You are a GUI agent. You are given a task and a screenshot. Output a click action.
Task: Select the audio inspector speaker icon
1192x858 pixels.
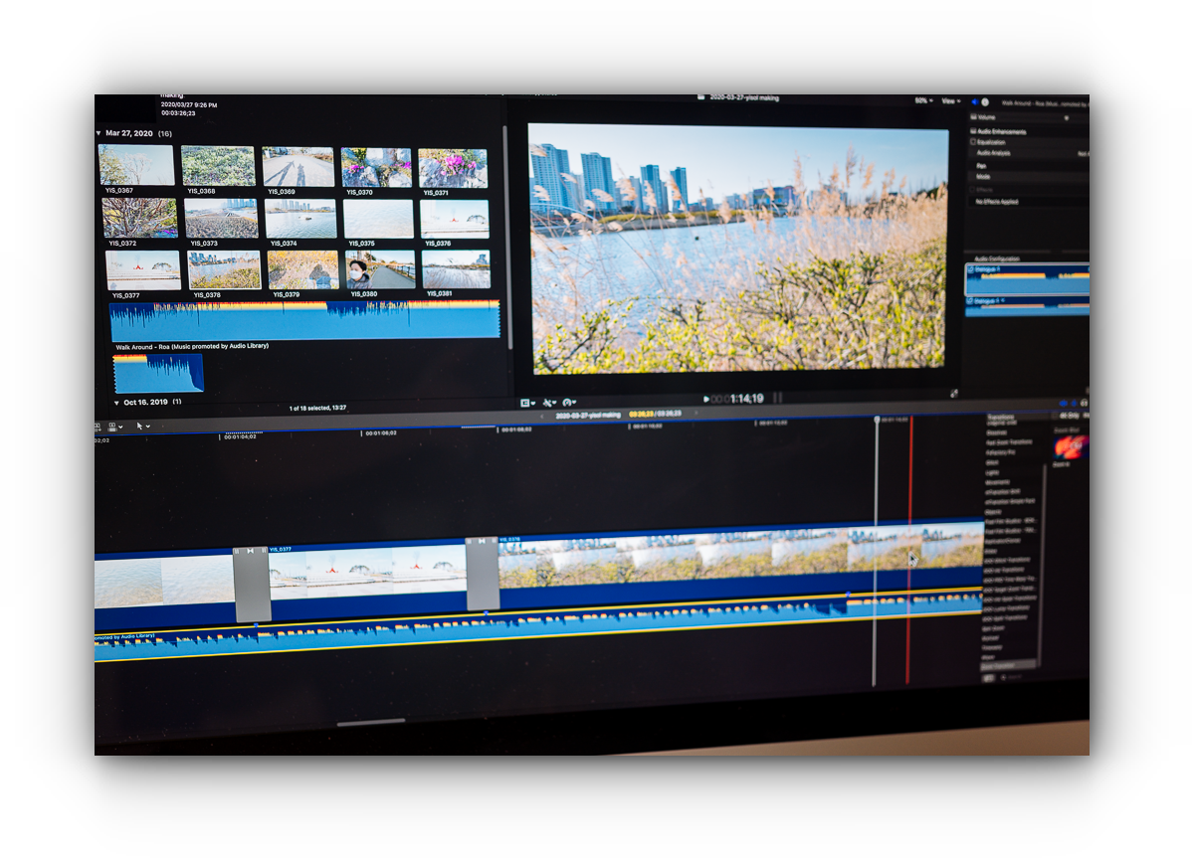click(x=974, y=101)
